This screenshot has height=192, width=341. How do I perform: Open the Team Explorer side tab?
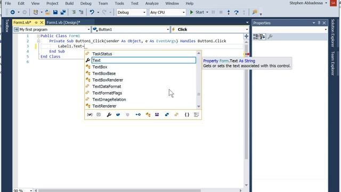[332, 63]
